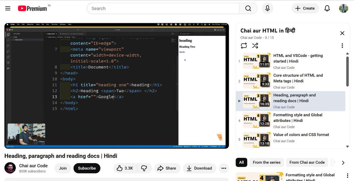Download the video with the Download icon
The width and height of the screenshot is (354, 181).
coord(199,168)
